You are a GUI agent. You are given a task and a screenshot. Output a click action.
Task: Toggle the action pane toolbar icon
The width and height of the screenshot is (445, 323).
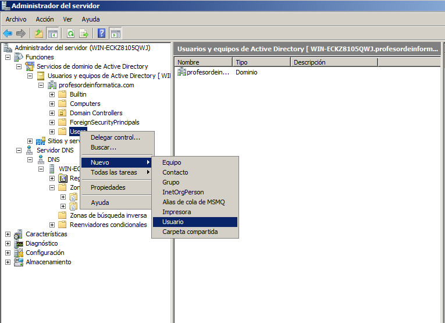click(116, 33)
